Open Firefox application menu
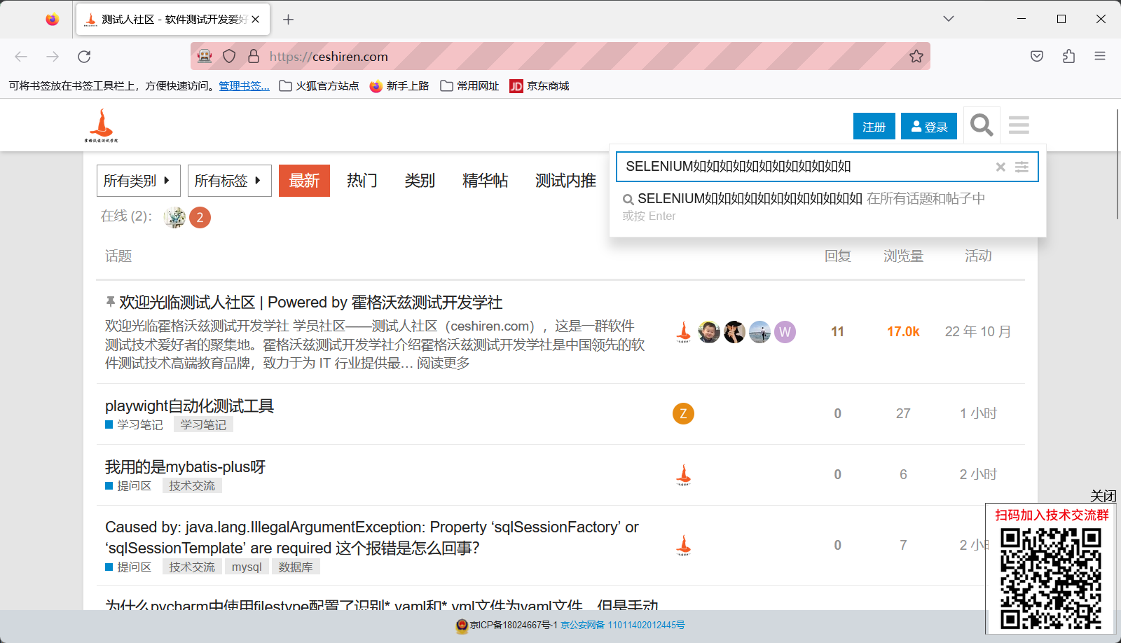Image resolution: width=1121 pixels, height=643 pixels. 1100,57
